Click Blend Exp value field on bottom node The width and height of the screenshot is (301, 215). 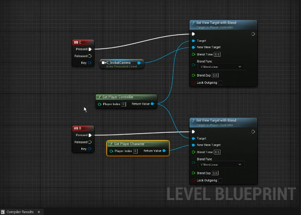coord(215,173)
